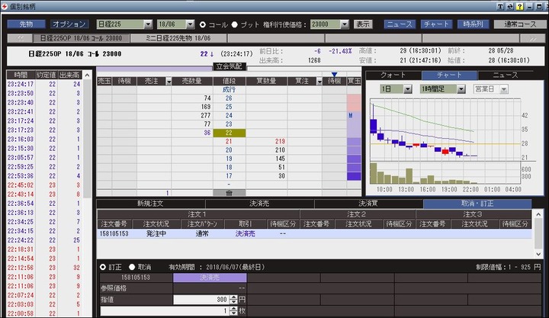549x318 pixels.
Task: Click the 成行 market order cell
Action: click(229, 90)
